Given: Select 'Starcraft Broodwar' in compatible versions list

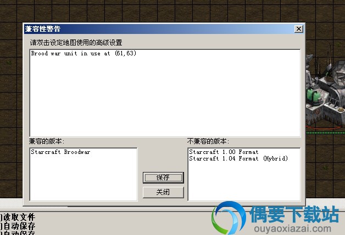Looking at the screenshot, I should [60, 152].
